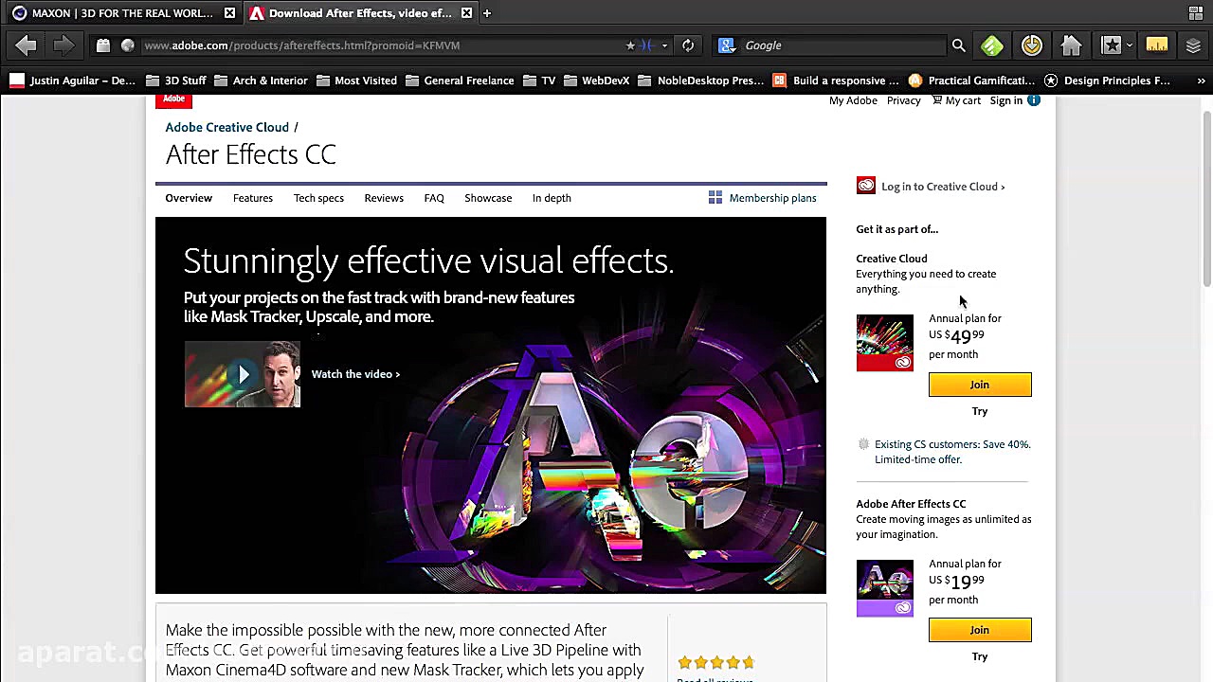Open the WebDevX bookmarks folder
Screen dimensions: 1213x682
pyautogui.click(x=597, y=81)
